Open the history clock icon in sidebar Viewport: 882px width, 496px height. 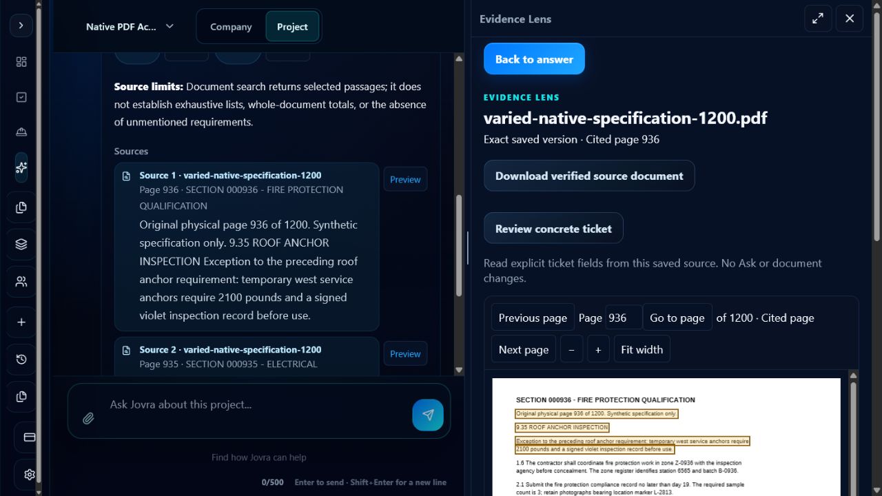coord(21,360)
